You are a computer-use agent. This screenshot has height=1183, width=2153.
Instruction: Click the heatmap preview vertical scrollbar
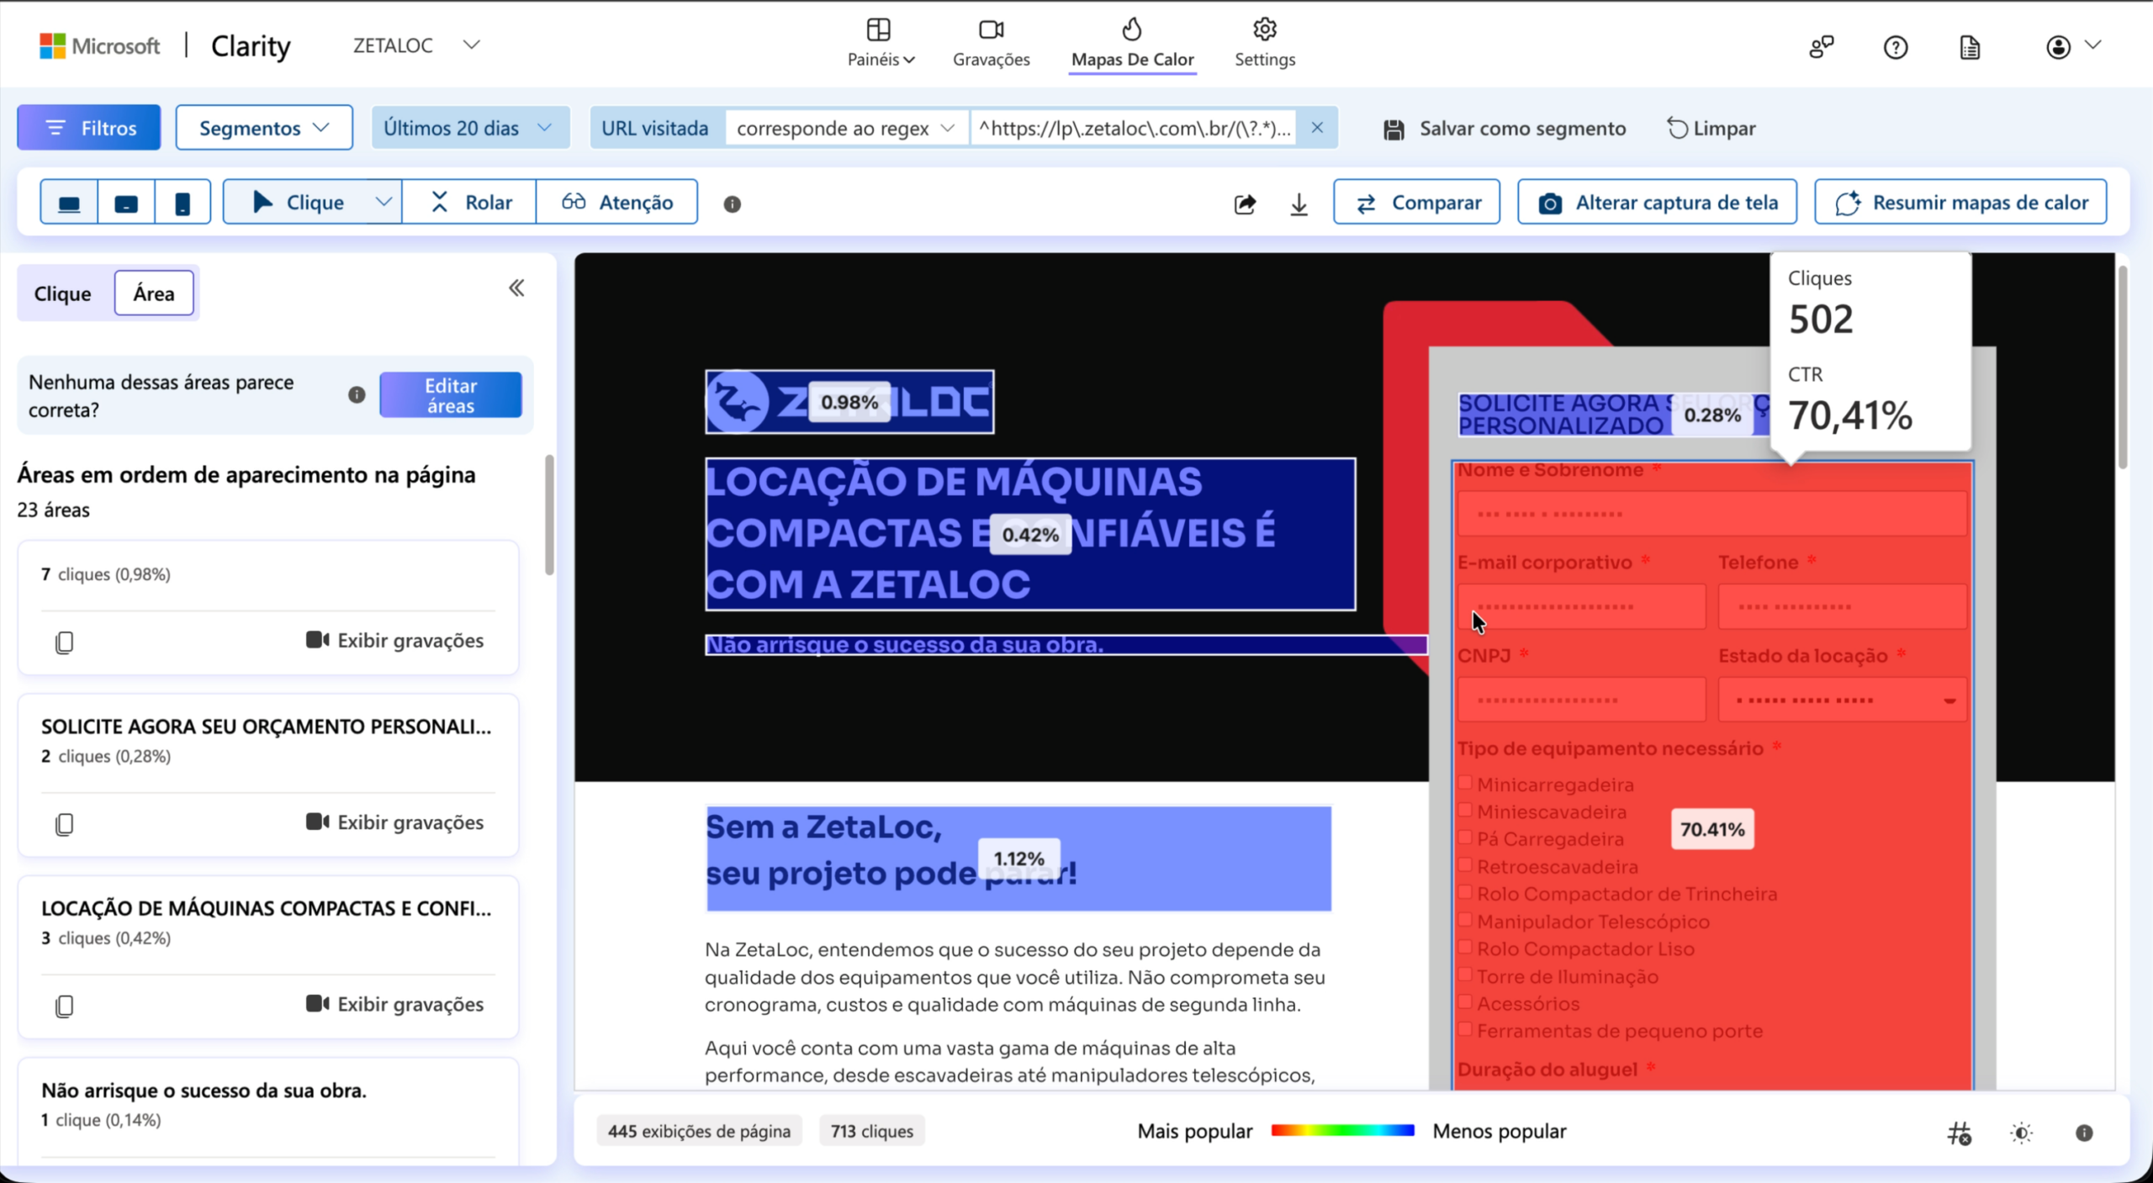pos(2122,367)
